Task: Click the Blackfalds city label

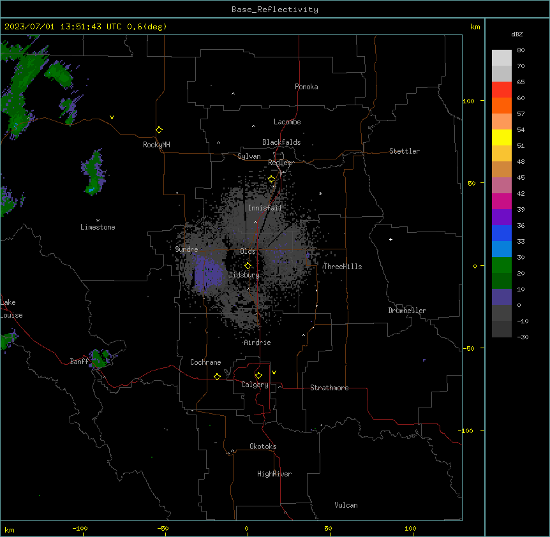Action: pyautogui.click(x=281, y=142)
